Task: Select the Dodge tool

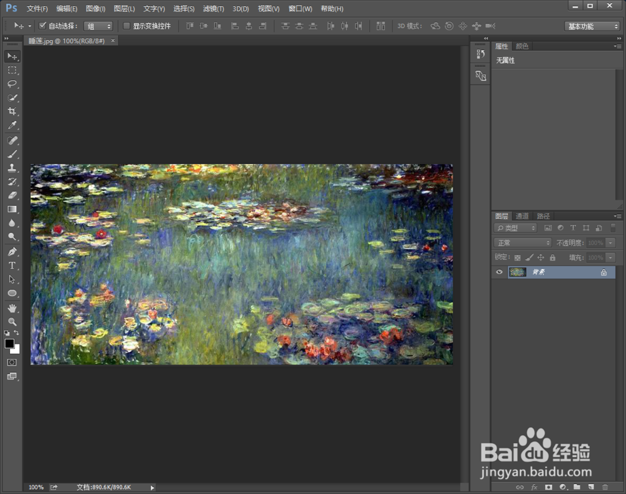Action: pos(12,237)
